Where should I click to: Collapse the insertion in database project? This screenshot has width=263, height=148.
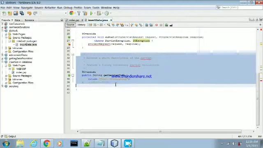[x=2, y=62]
